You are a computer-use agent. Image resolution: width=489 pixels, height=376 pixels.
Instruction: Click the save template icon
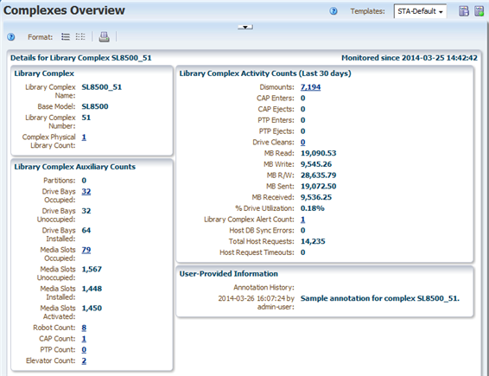pyautogui.click(x=464, y=11)
